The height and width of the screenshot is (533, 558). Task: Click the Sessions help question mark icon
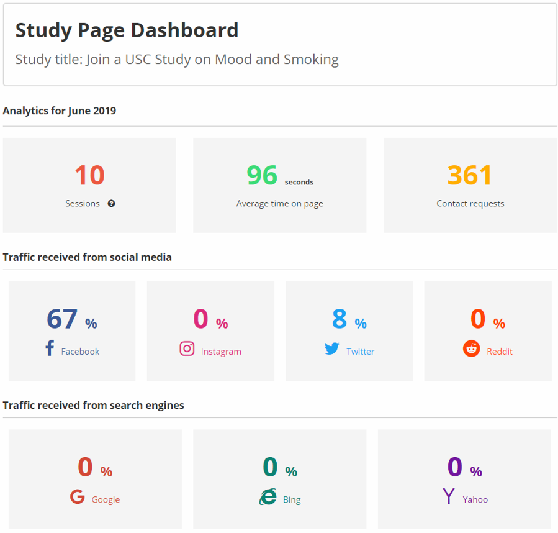pos(111,204)
